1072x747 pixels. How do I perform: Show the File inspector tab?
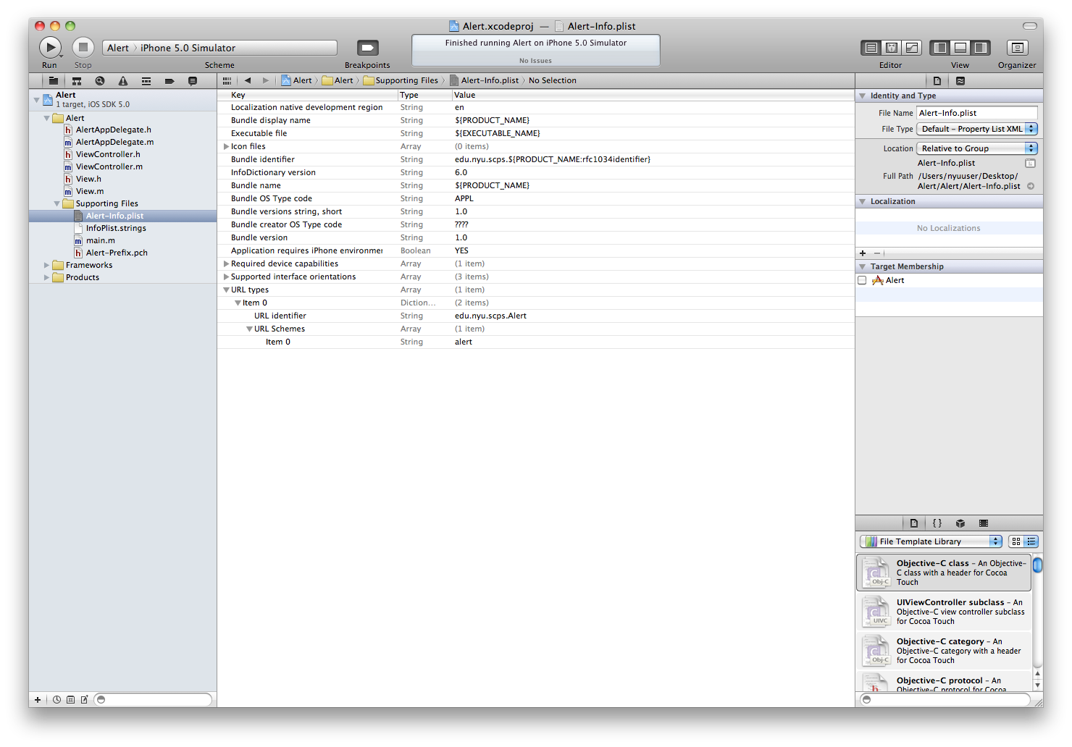pyautogui.click(x=937, y=81)
